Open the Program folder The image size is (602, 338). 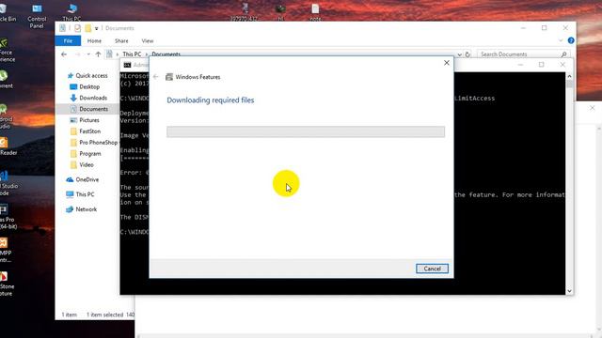coord(90,153)
